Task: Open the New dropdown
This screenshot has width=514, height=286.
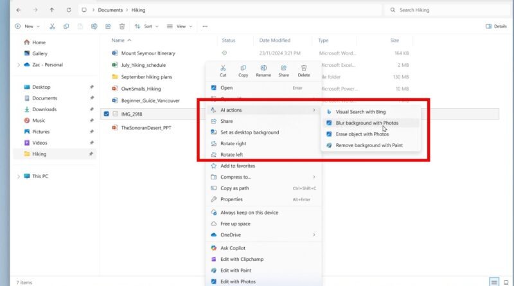Action: click(28, 26)
